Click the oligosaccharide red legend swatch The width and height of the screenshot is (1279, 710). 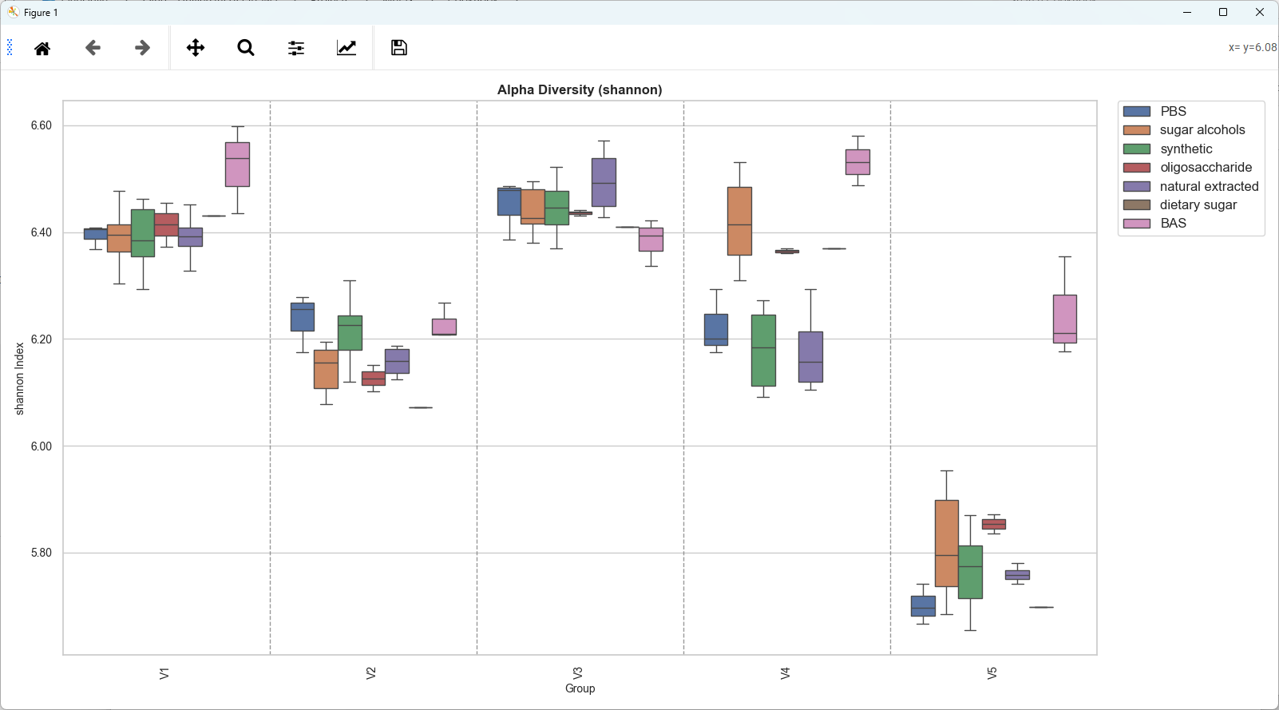[x=1137, y=168]
